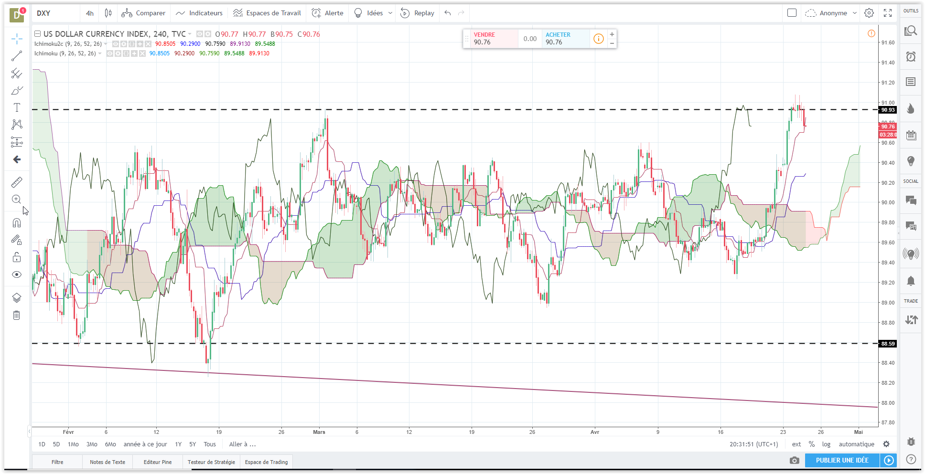Select the 1Mo time range
The height and width of the screenshot is (474, 925).
coord(73,444)
